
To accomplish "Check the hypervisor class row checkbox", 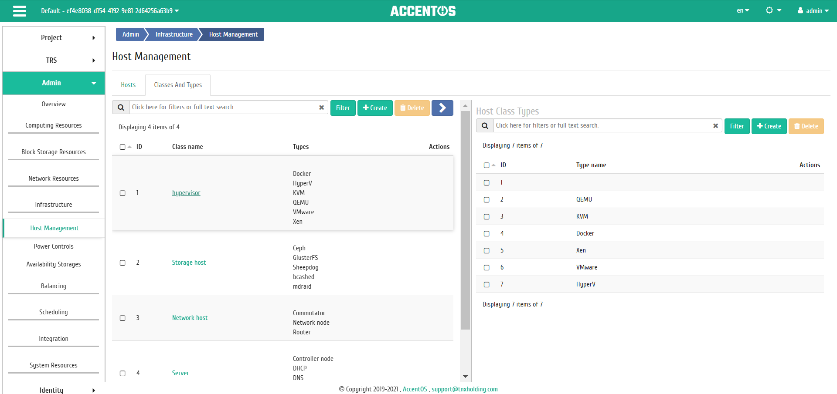I will point(122,193).
